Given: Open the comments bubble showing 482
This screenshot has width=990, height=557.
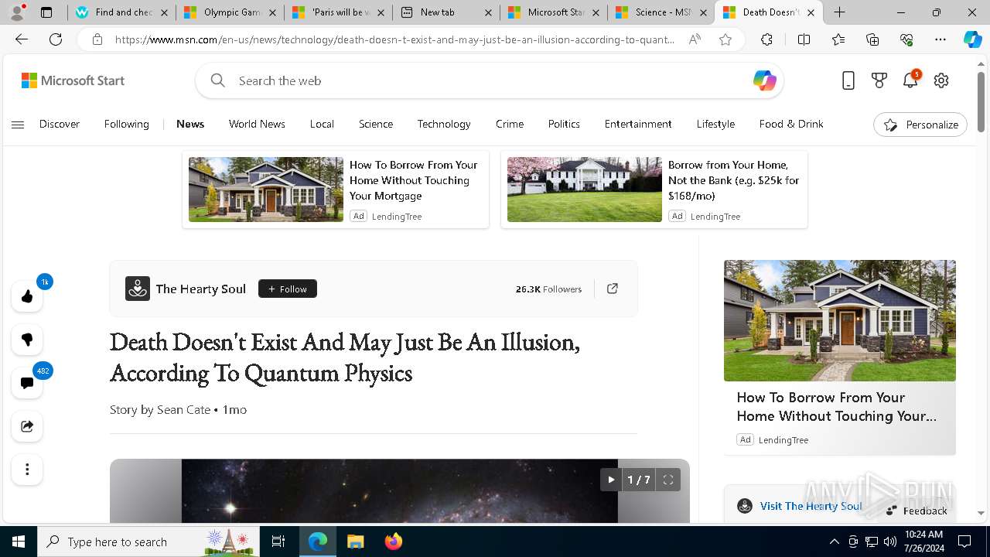Looking at the screenshot, I should (x=27, y=383).
